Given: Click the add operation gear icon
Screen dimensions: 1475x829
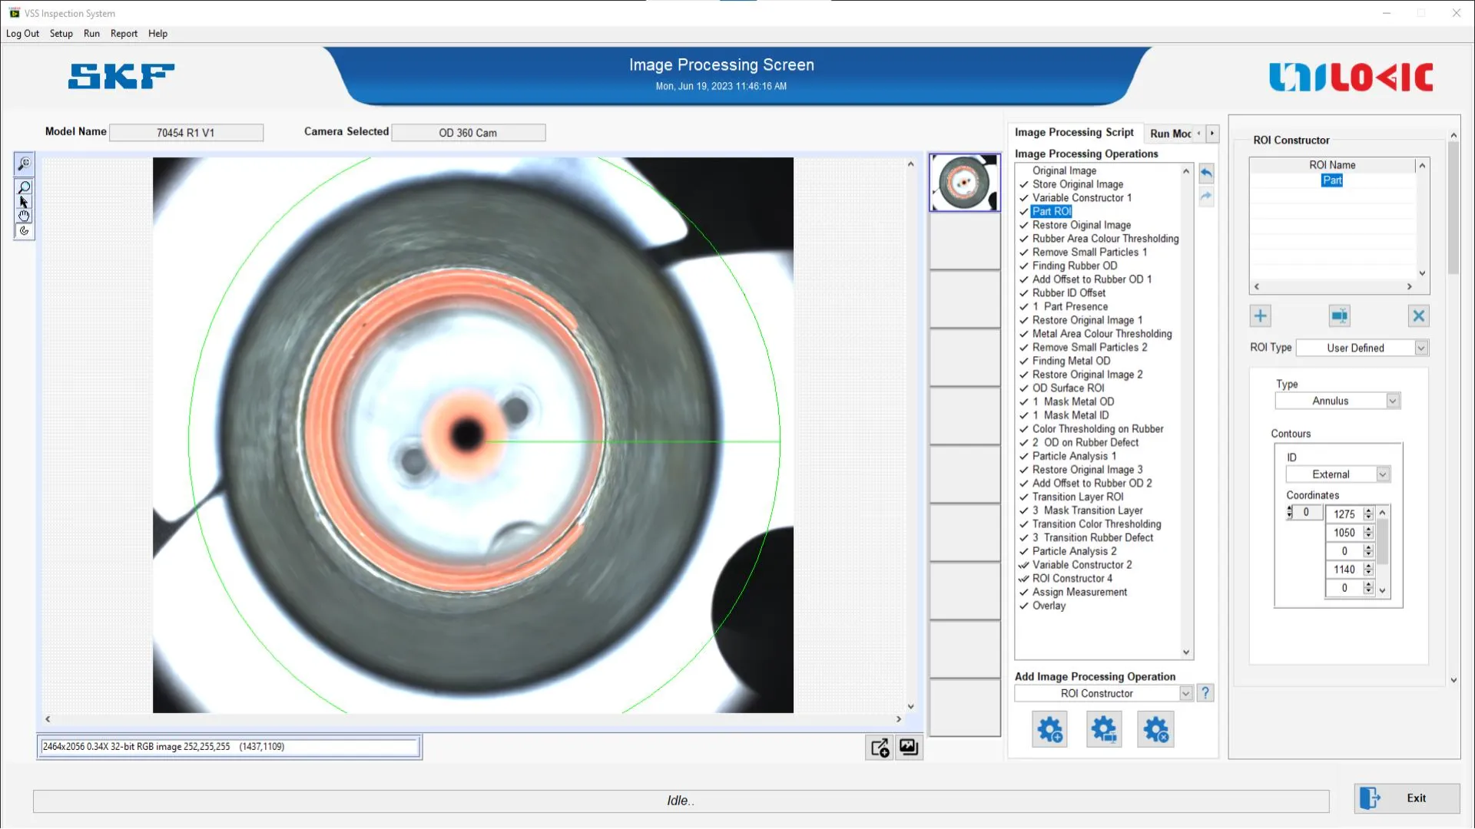Looking at the screenshot, I should point(1049,729).
